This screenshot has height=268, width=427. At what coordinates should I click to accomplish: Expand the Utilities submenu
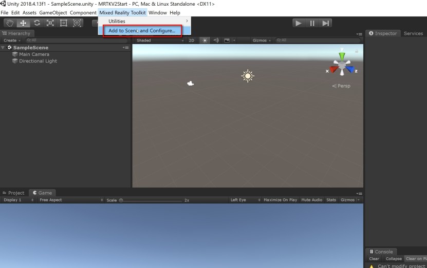point(144,21)
